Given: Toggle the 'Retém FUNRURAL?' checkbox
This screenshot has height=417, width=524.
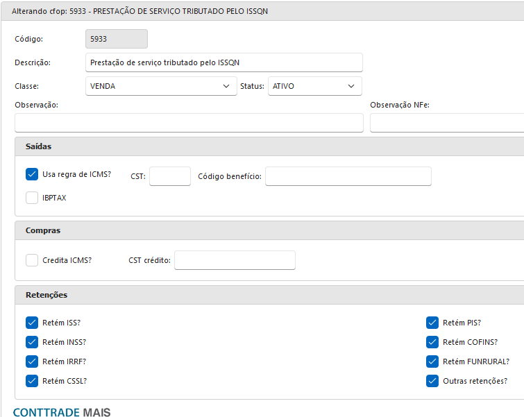Looking at the screenshot, I should tap(432, 361).
